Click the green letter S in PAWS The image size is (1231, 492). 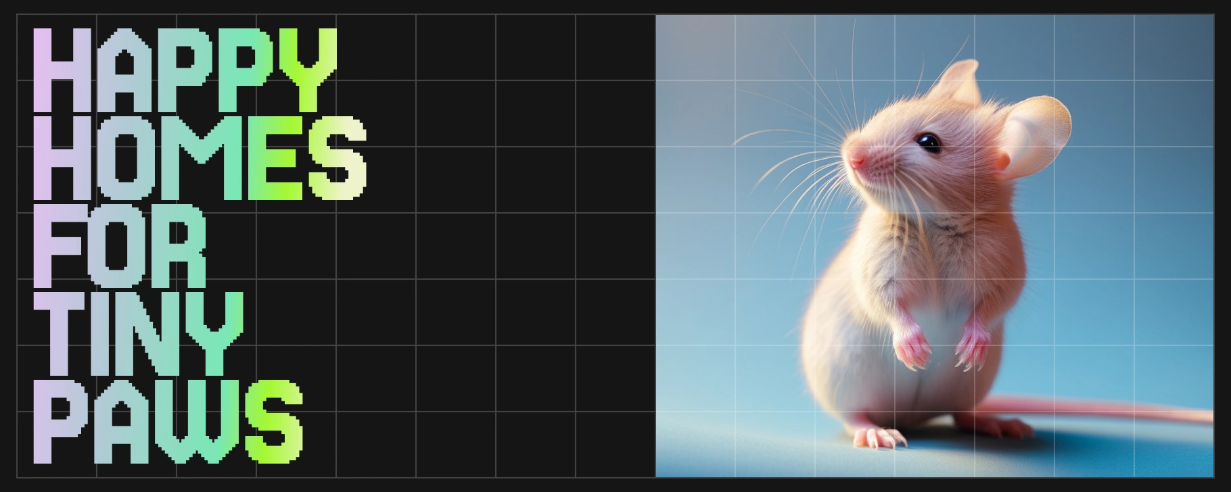pos(274,422)
